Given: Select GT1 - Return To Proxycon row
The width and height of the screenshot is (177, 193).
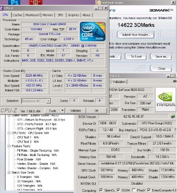Looking at the screenshot, I should click(x=41, y=120).
